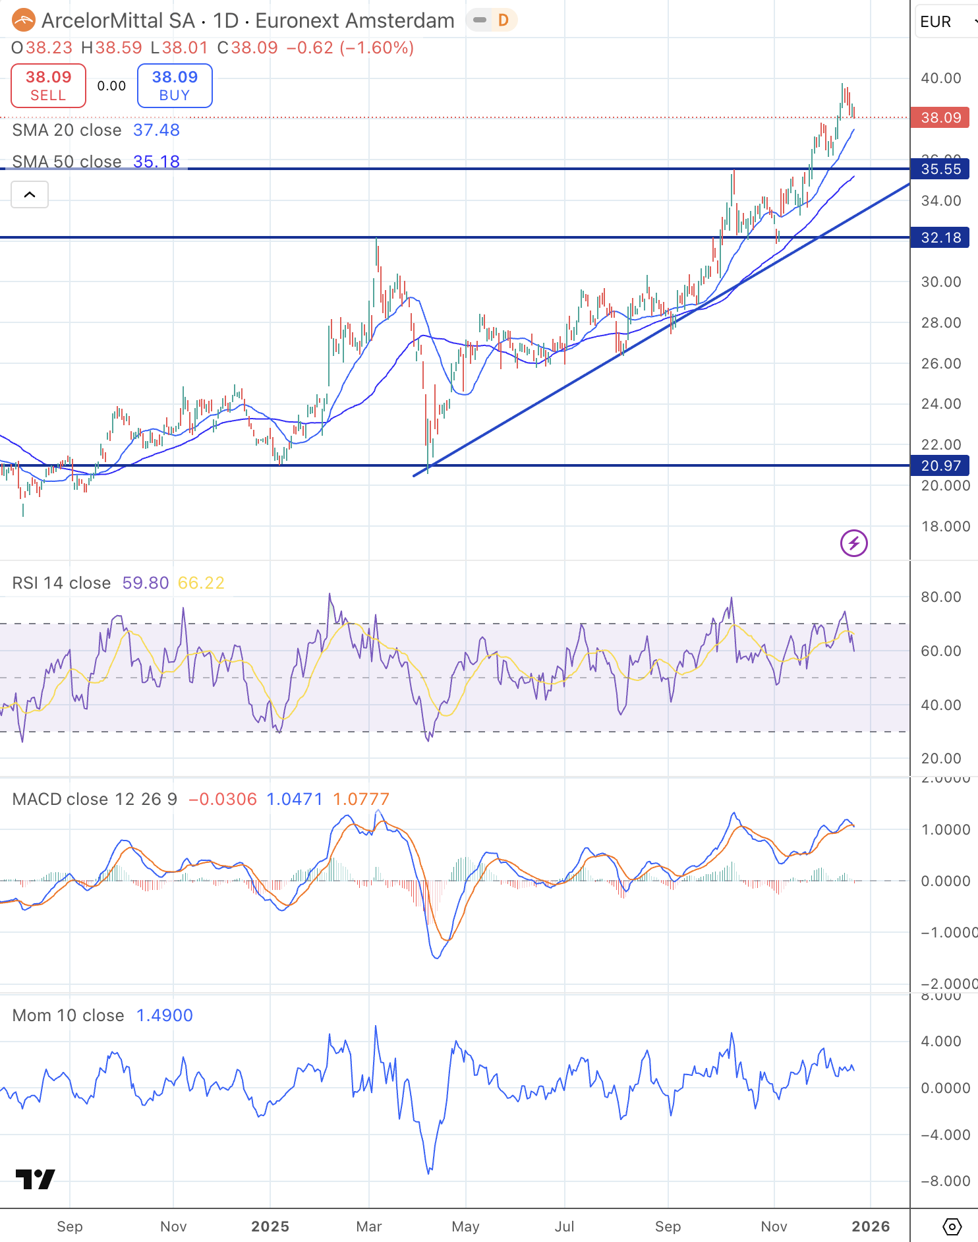Screen dimensions: 978x1242
Task: Click the red 38.09 last price label
Action: coord(940,117)
